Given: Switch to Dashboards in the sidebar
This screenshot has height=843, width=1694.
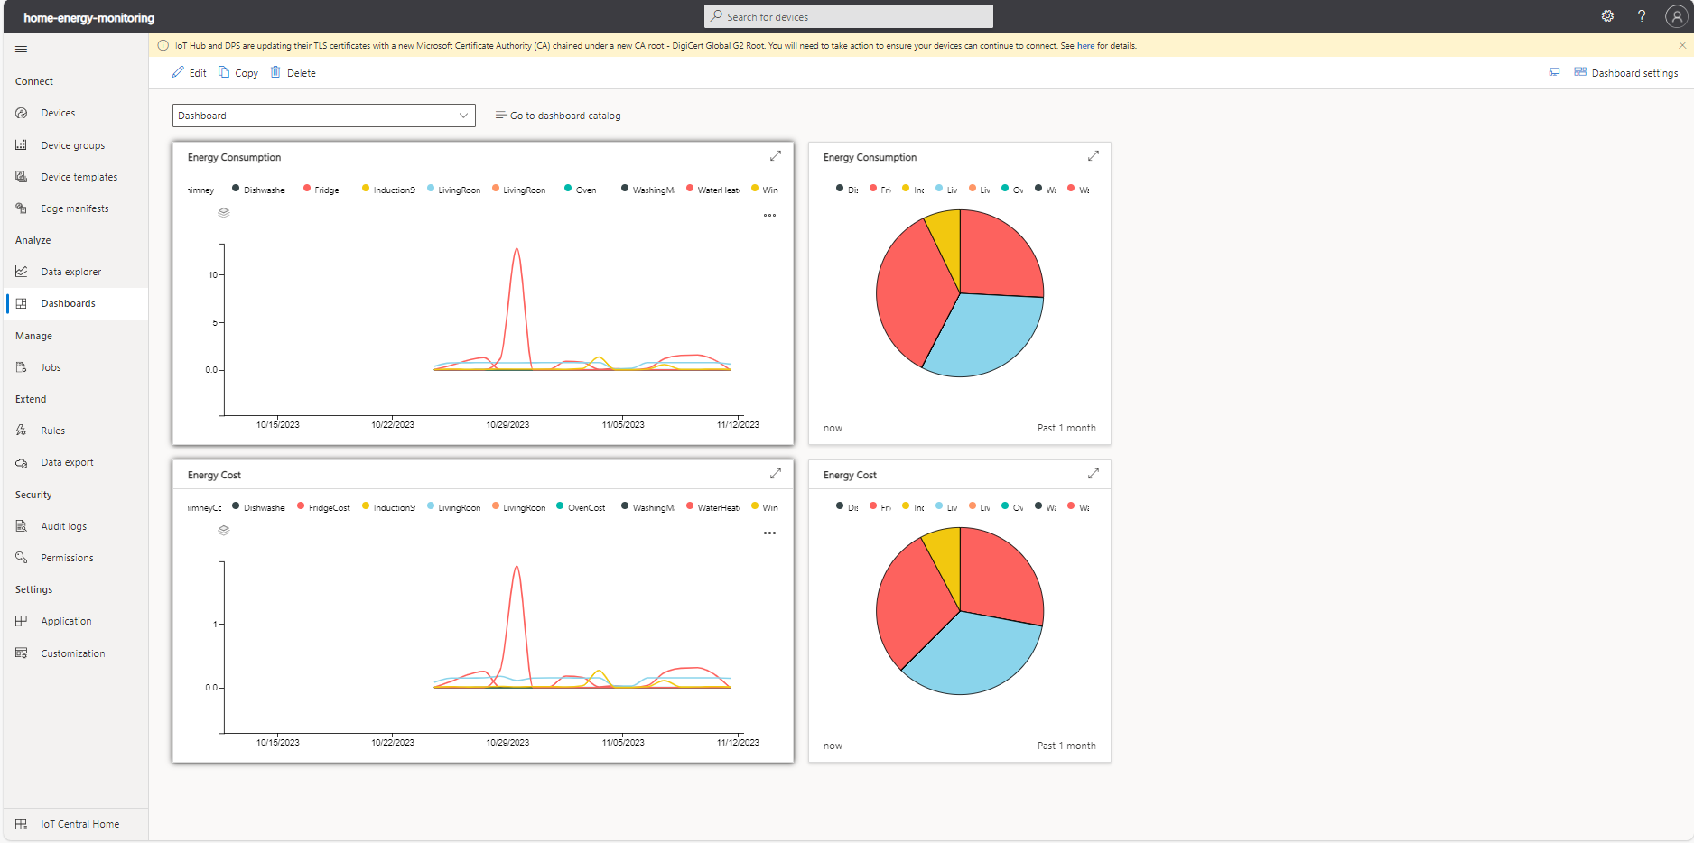Looking at the screenshot, I should tap(69, 302).
